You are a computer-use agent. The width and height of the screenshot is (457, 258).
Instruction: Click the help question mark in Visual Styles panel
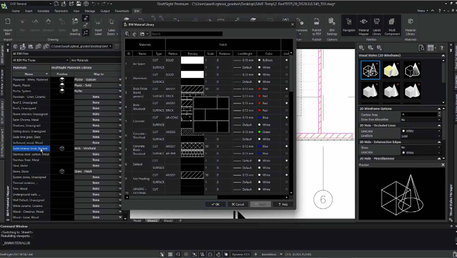(x=442, y=48)
